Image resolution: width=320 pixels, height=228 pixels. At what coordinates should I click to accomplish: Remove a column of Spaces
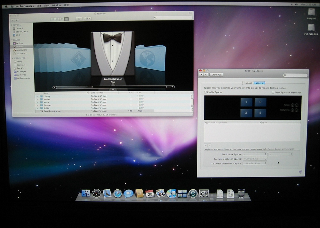(x=296, y=110)
